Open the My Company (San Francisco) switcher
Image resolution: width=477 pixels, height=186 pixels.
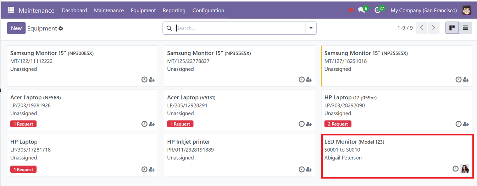click(424, 10)
